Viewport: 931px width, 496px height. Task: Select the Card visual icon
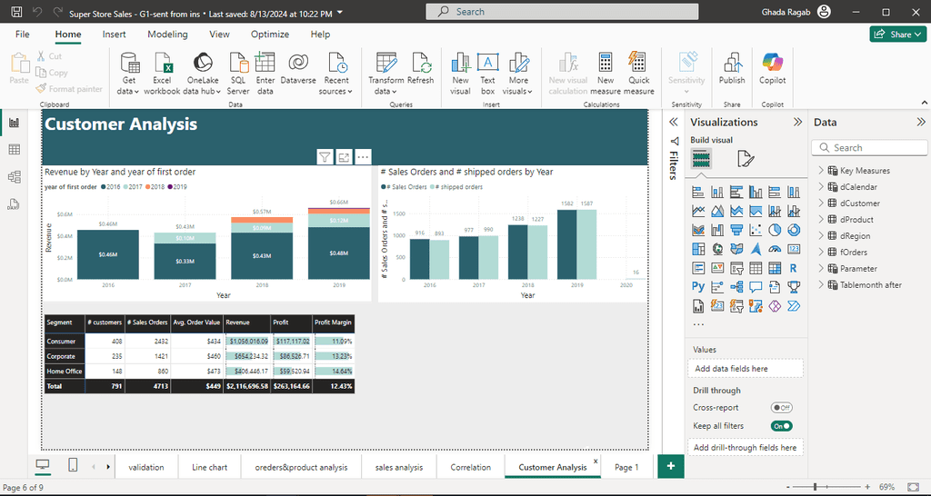coord(793,249)
